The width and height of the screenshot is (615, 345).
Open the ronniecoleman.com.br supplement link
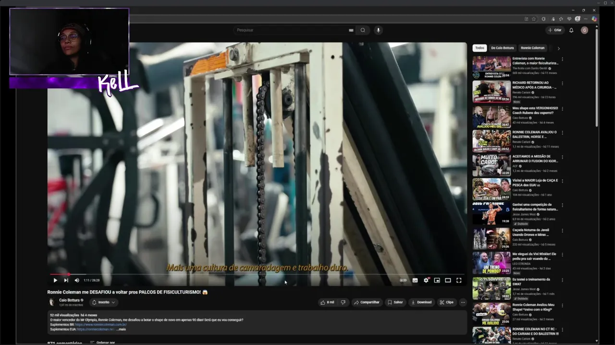coord(101,324)
